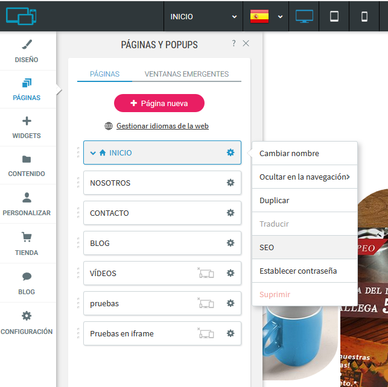The height and width of the screenshot is (387, 388).
Task: Collapse the INICIO page chevron
Action: coord(93,153)
